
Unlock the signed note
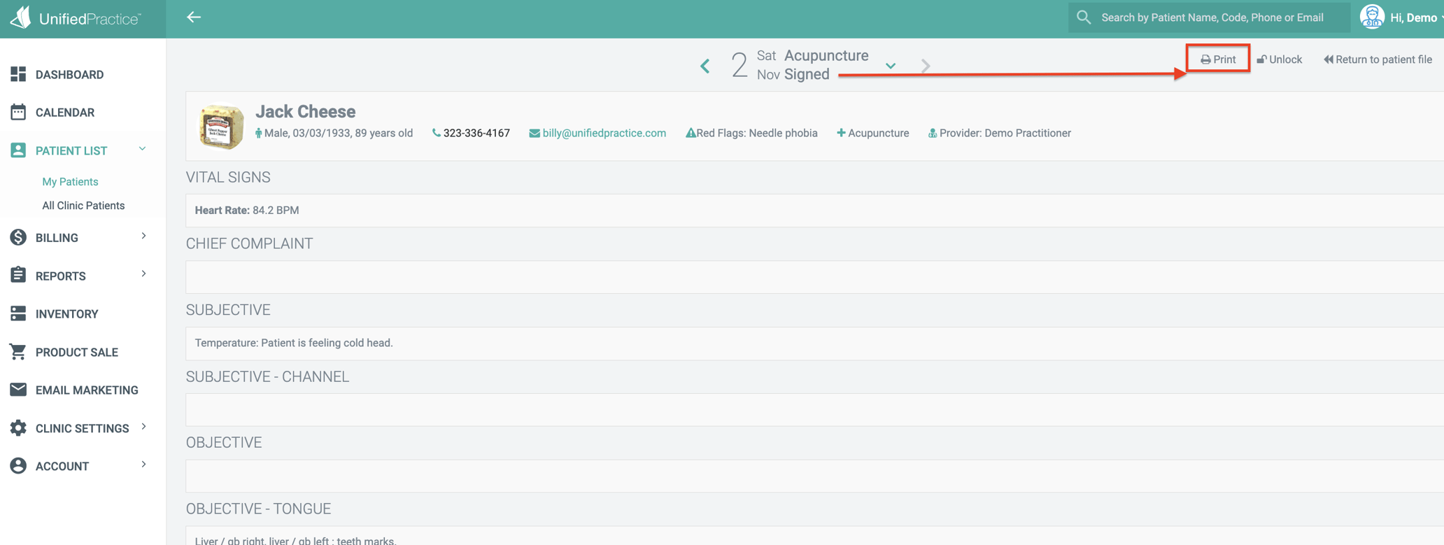1279,59
